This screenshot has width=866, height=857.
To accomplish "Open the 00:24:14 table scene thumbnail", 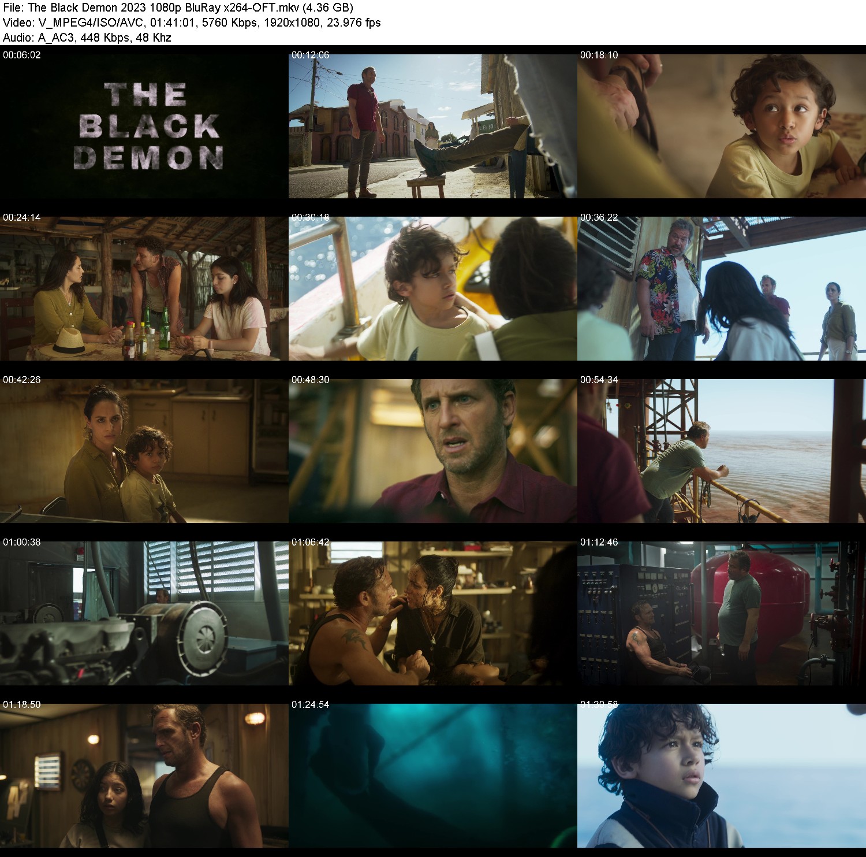I will coord(144,289).
